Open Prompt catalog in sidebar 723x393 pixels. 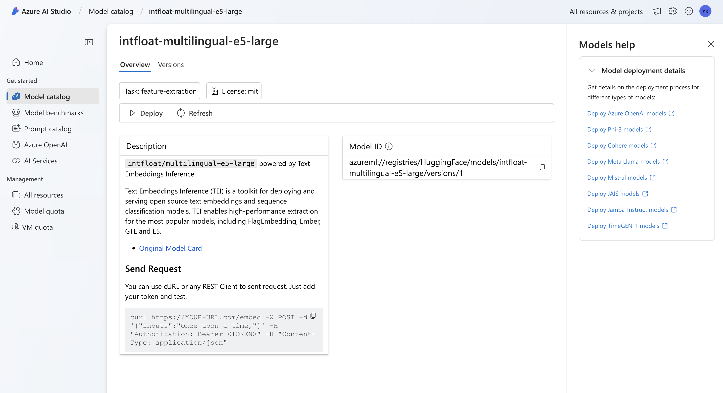pyautogui.click(x=53, y=129)
